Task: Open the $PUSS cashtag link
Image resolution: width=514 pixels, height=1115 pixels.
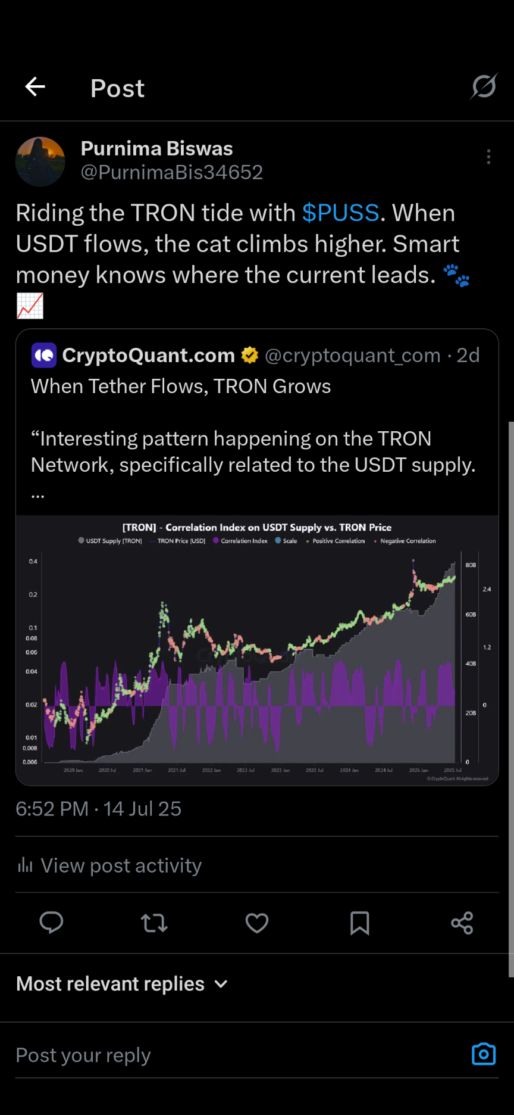Action: (x=340, y=213)
